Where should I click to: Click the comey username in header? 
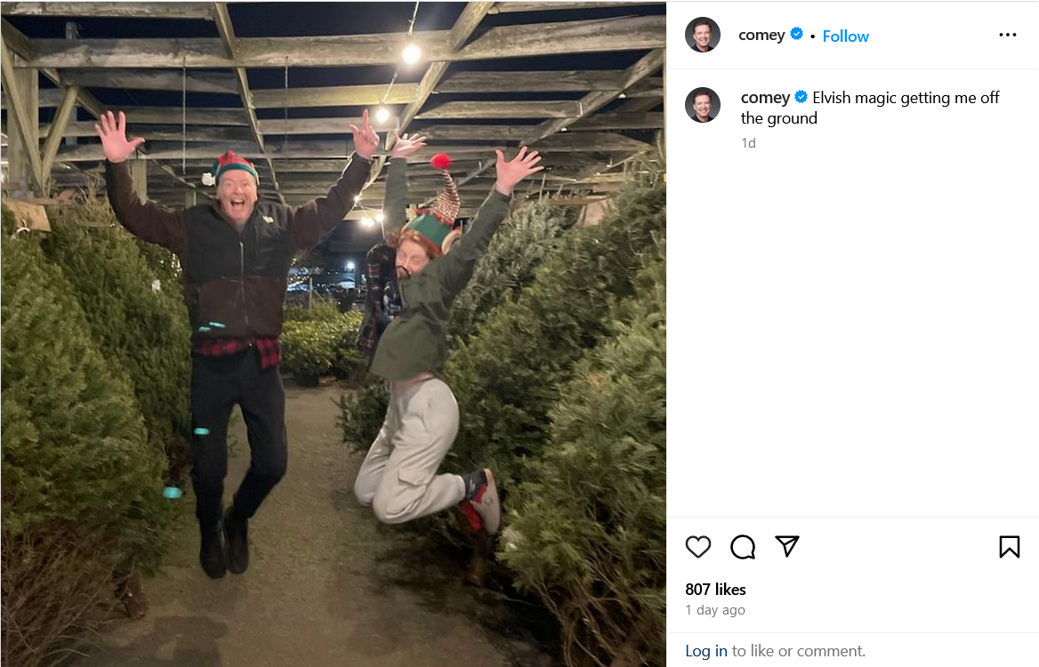pyautogui.click(x=761, y=35)
